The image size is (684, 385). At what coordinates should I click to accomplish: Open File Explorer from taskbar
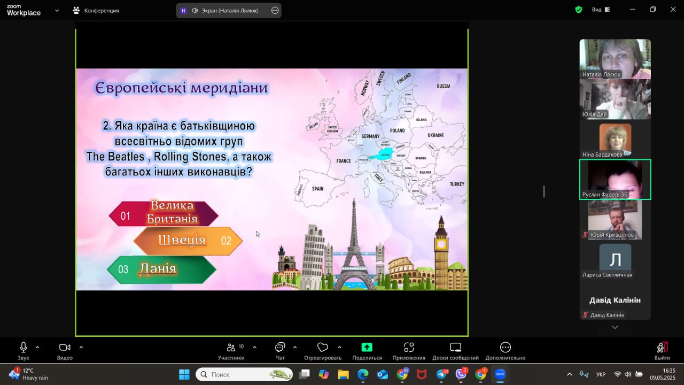click(x=343, y=374)
